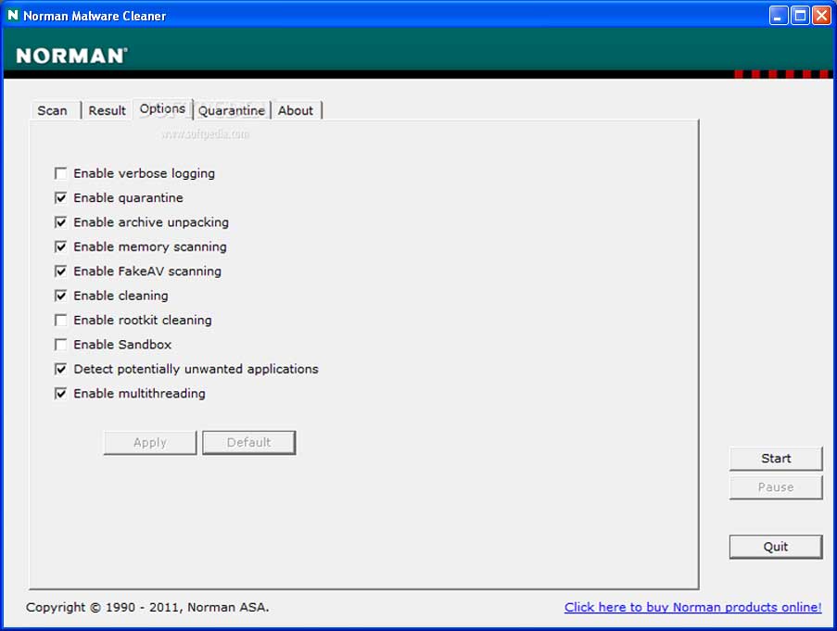Uncheck Enable multithreading option
Viewport: 837px width, 631px height.
61,394
